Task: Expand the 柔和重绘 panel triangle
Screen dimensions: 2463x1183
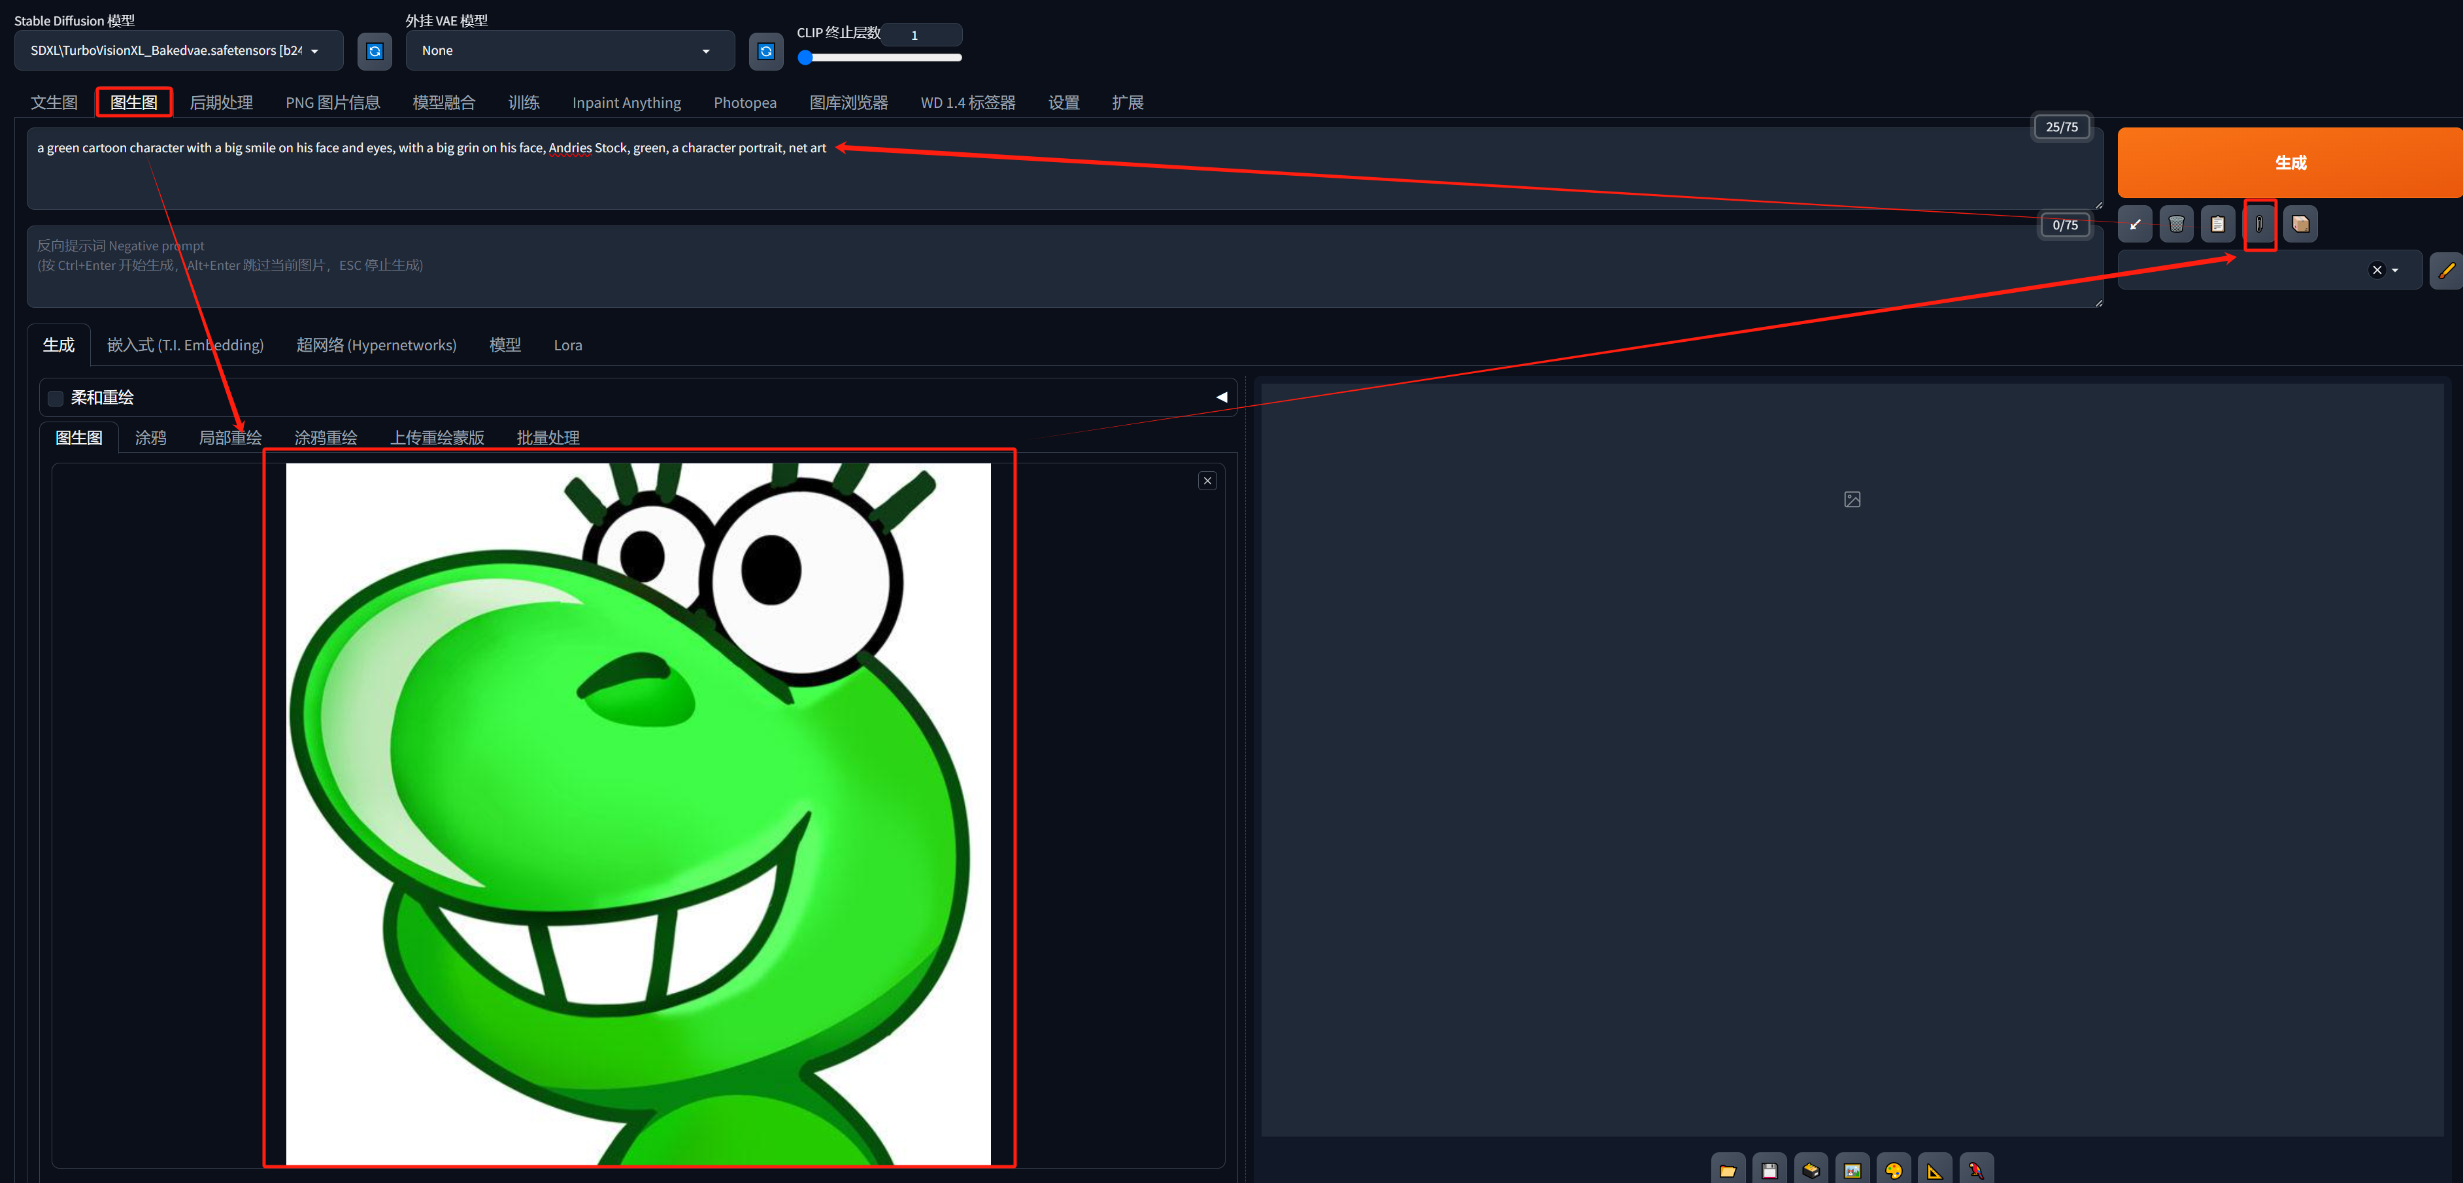Action: [x=1221, y=397]
